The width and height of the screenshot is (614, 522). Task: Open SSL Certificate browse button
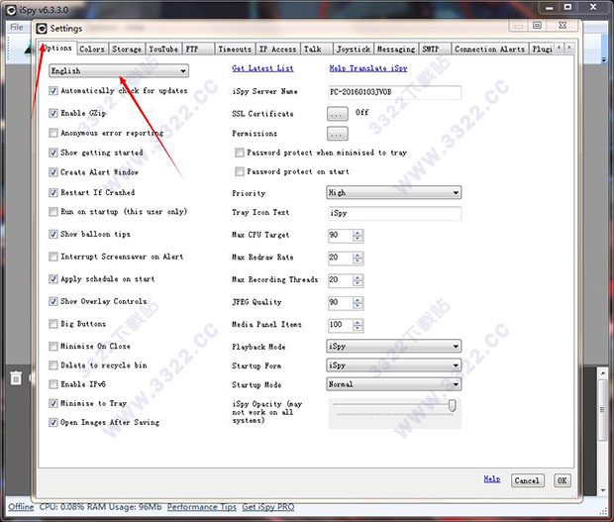tap(337, 114)
